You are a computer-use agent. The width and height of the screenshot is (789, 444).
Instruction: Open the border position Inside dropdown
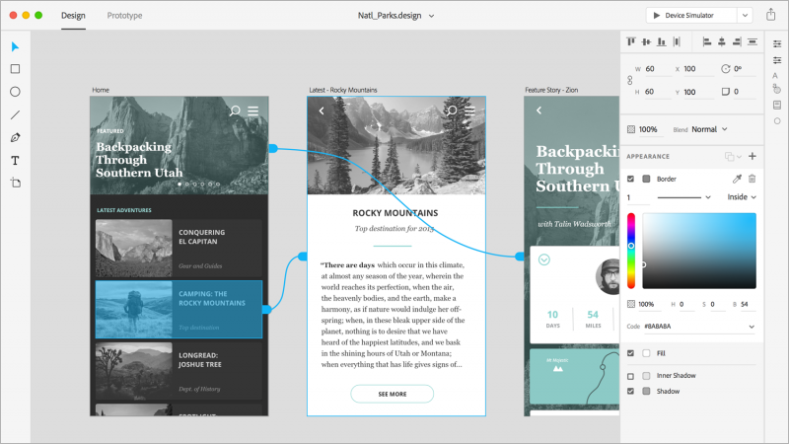pos(742,197)
